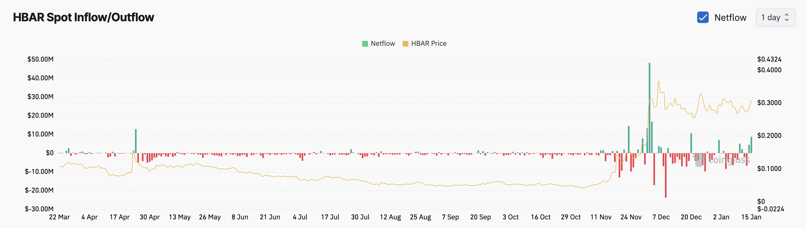The width and height of the screenshot is (806, 228).
Task: Click the coinglass watermark logo icon
Action: [698, 160]
